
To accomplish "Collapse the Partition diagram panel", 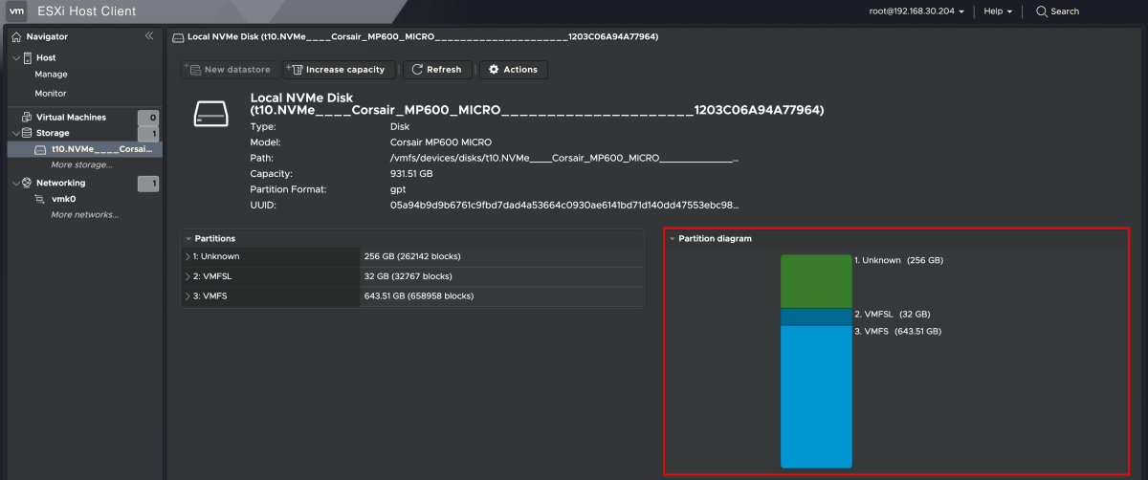I will (673, 239).
